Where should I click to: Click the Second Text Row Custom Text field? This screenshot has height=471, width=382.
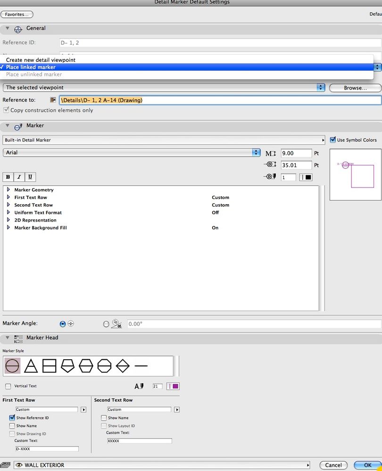click(x=140, y=441)
